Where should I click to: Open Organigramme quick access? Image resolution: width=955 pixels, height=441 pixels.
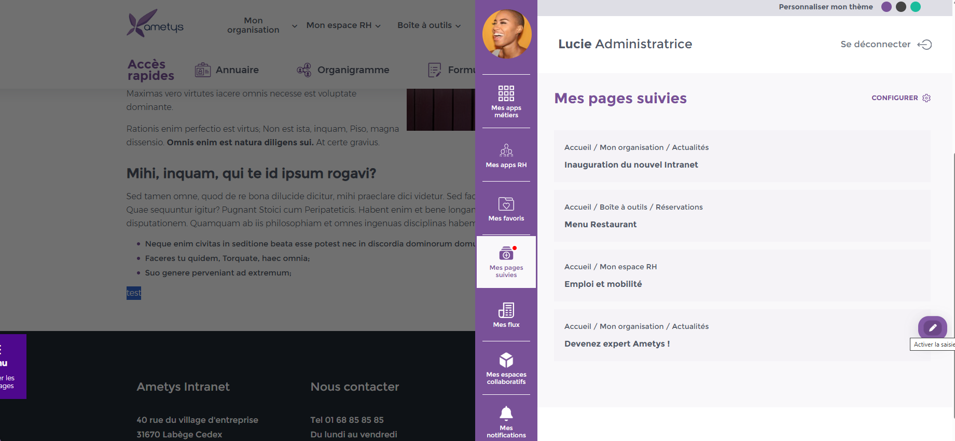[343, 70]
